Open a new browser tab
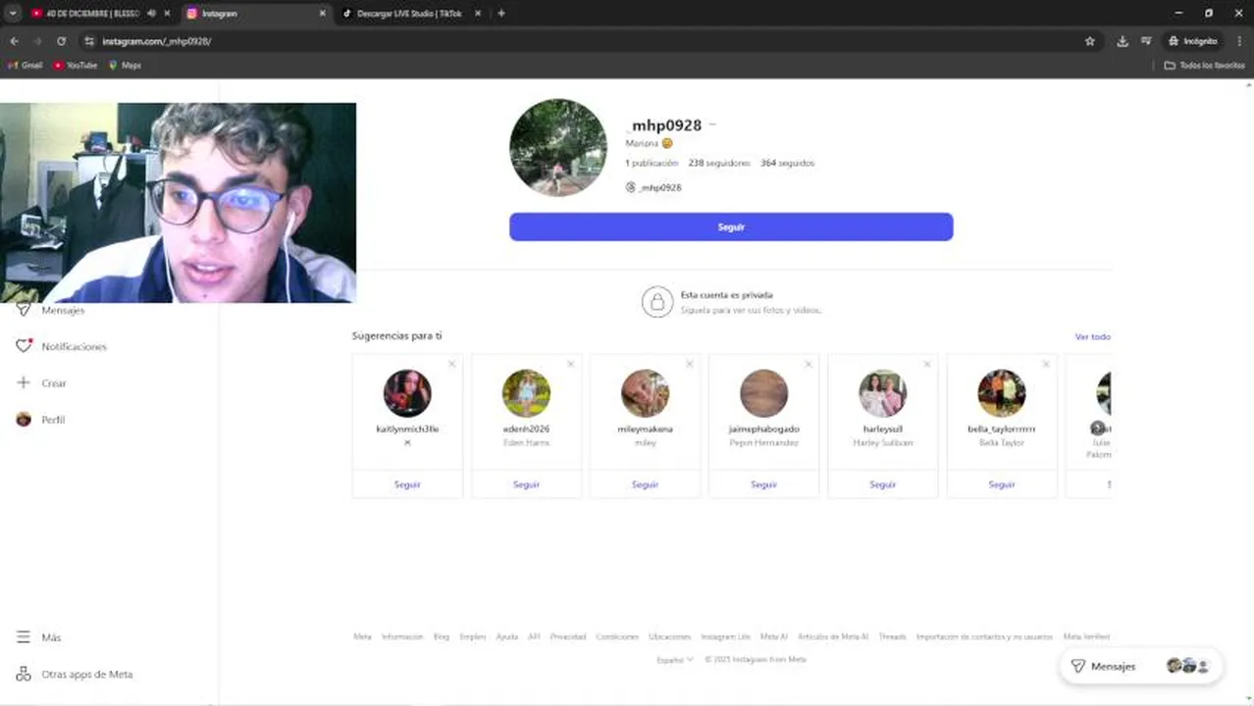 pyautogui.click(x=501, y=14)
